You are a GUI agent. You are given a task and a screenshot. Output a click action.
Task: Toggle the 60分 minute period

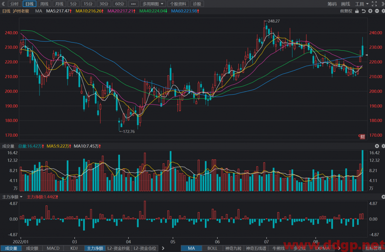coord(120,4)
